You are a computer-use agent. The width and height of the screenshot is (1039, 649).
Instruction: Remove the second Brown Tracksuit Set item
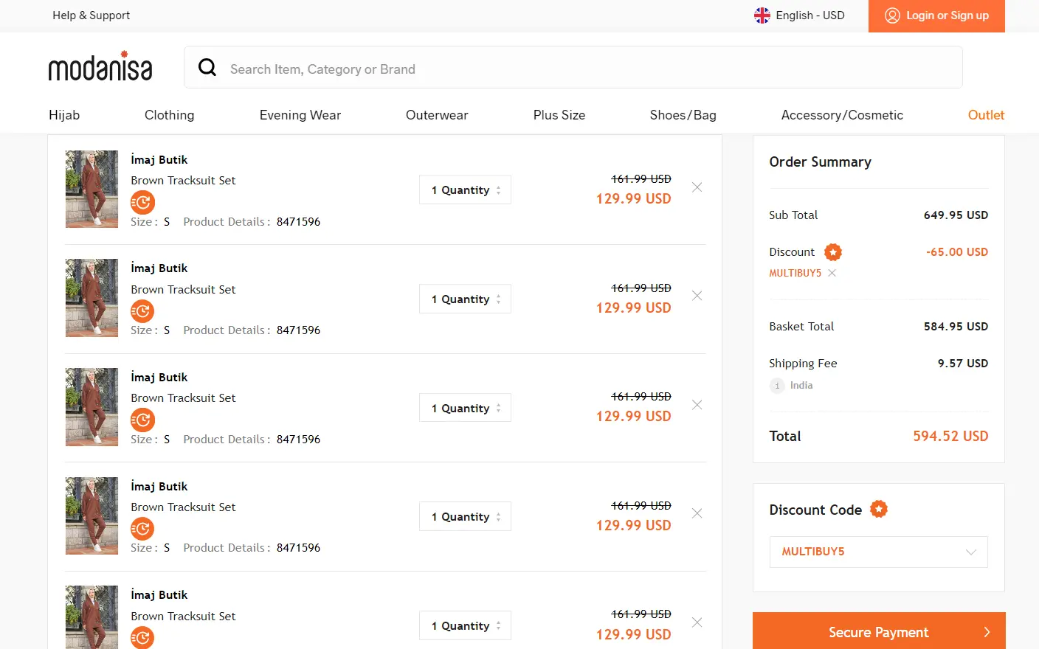697,296
